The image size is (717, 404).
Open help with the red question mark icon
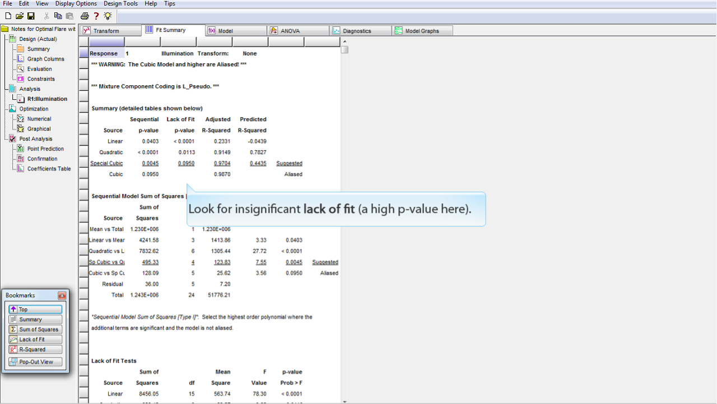coord(96,16)
